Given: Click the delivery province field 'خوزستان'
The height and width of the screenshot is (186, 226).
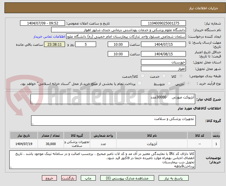Looking at the screenshot, I should (x=163, y=62).
